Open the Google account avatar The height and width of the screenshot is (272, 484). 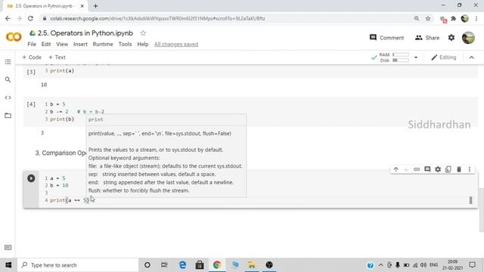[468, 38]
